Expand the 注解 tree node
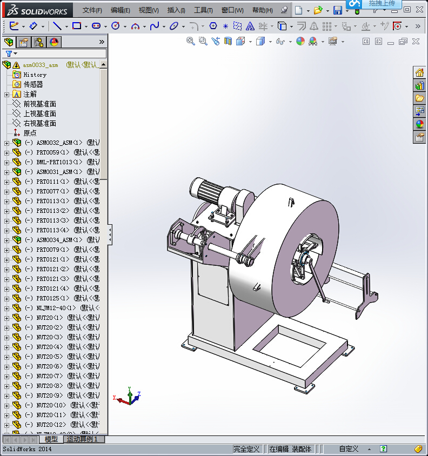This screenshot has height=456, width=428. click(x=6, y=95)
